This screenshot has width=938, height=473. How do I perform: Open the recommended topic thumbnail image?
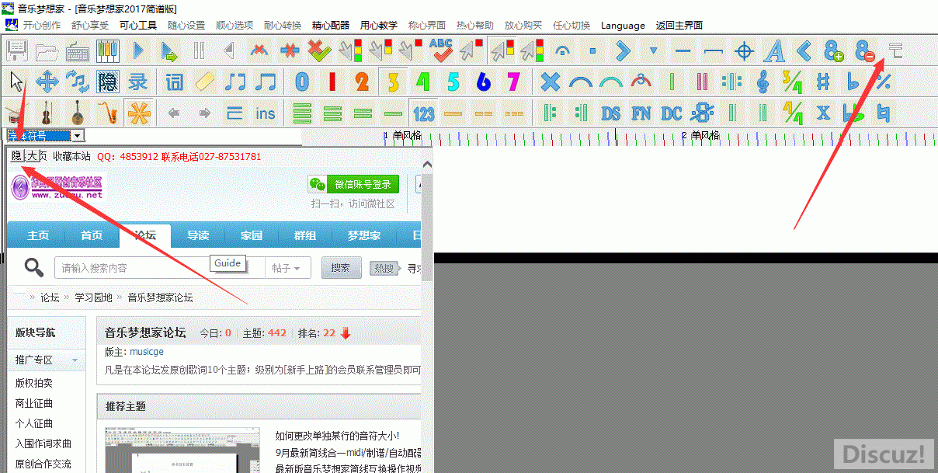(181, 450)
